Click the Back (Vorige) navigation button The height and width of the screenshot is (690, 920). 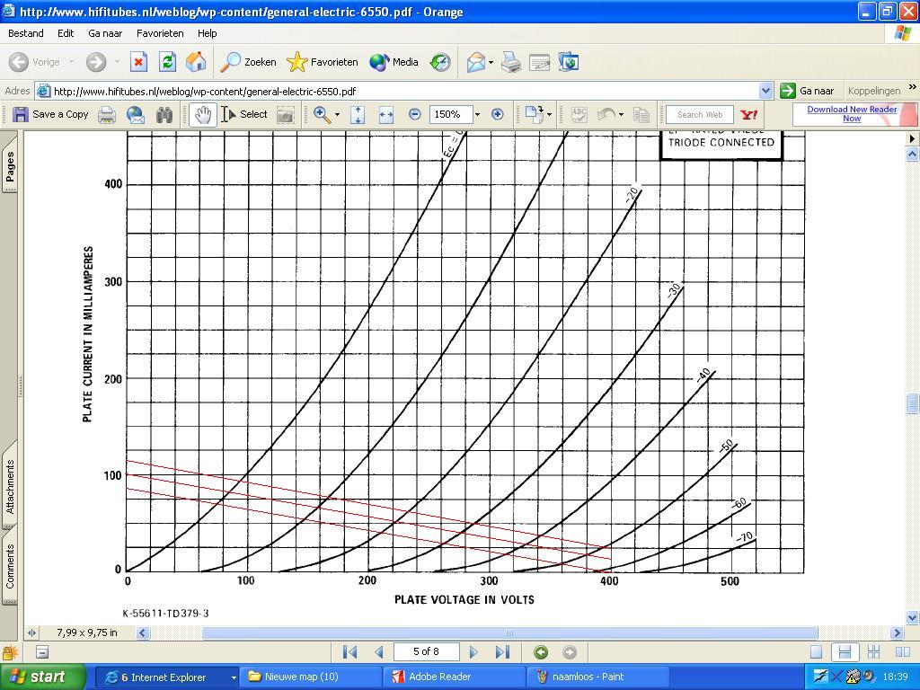[35, 62]
